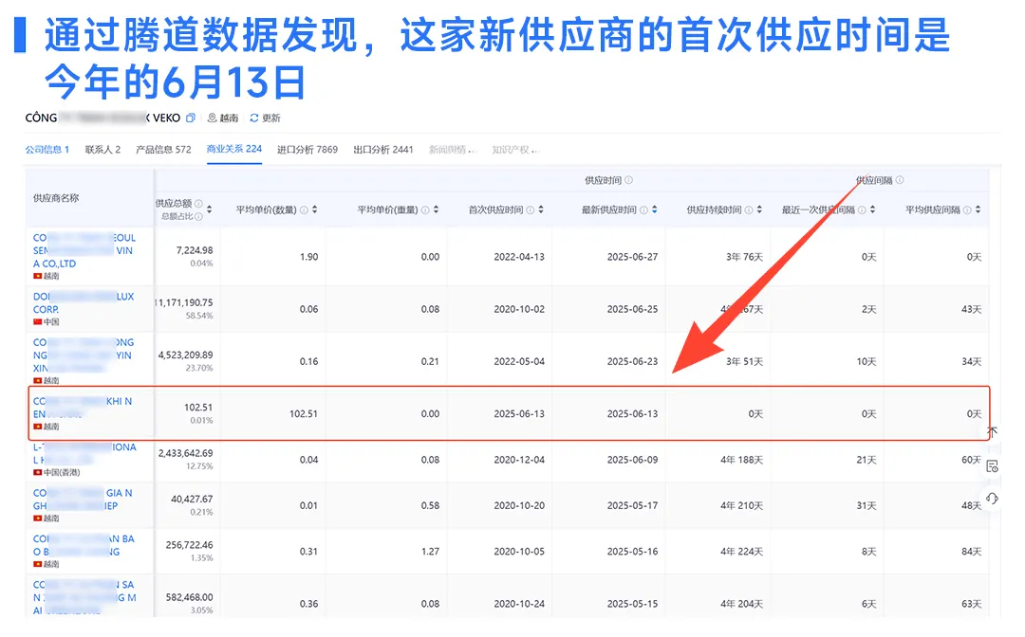Screen dimensions: 1025x637
Task: Select the 4,523,209.89 total value
Action: 186,355
